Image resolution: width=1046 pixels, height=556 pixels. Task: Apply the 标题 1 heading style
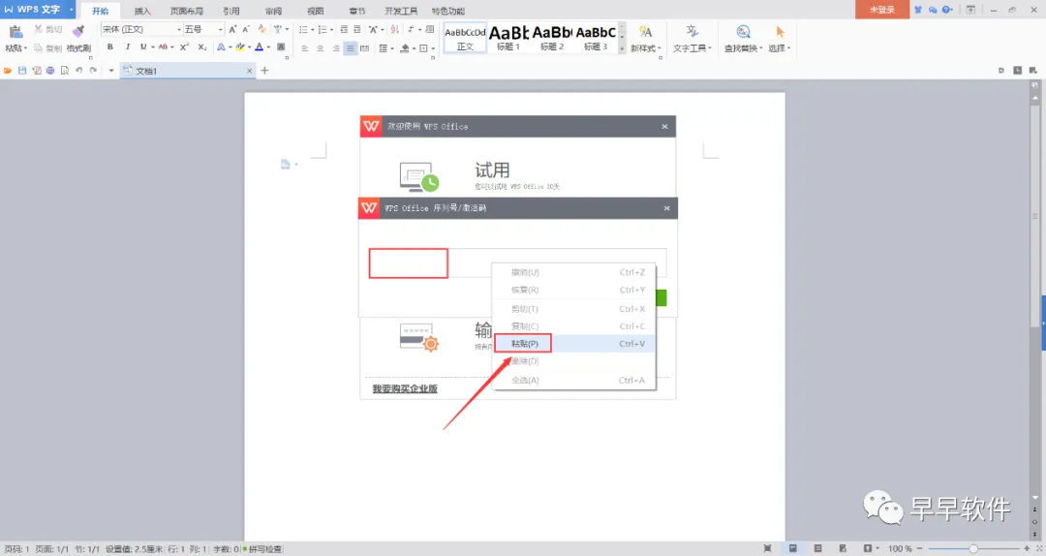(x=508, y=38)
